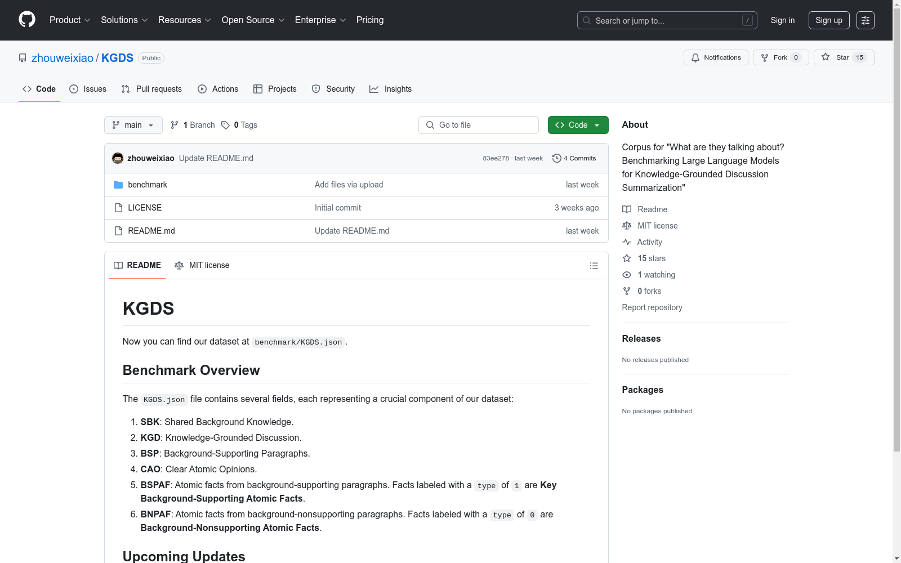Open the 0 Tags link
This screenshot has width=901, height=563.
(239, 125)
